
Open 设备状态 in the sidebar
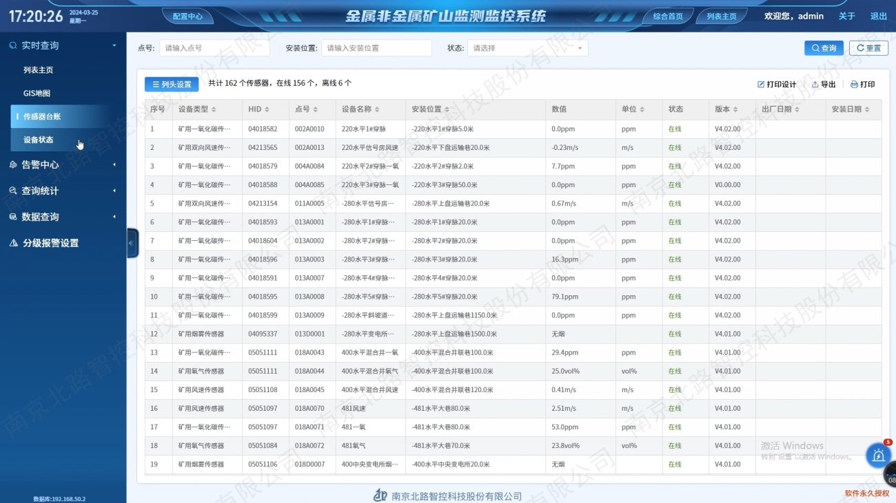point(39,140)
